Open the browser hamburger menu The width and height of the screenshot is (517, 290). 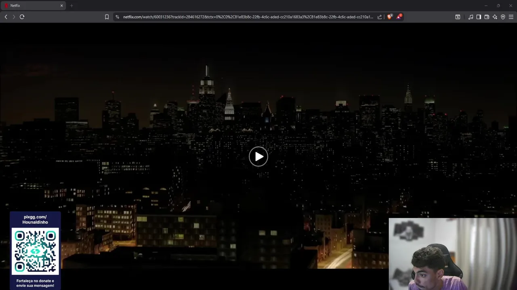click(511, 17)
